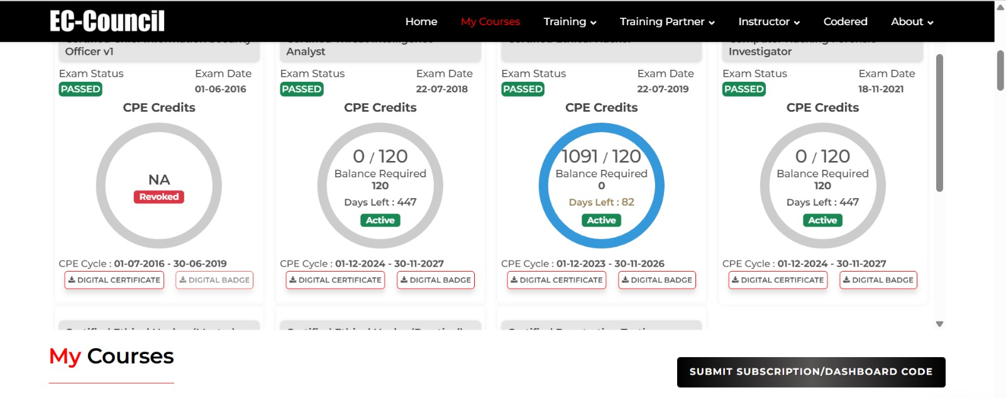Click CPE Cycle 01-07-2016 - 30-06-2019 text
1006x398 pixels.
143,263
